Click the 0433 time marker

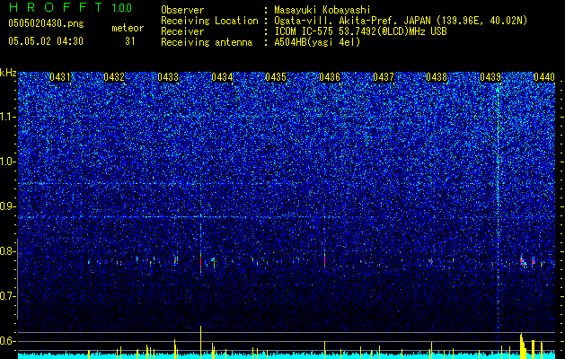168,77
